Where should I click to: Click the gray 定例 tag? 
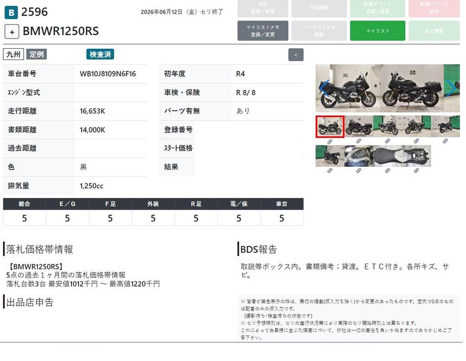[36, 54]
